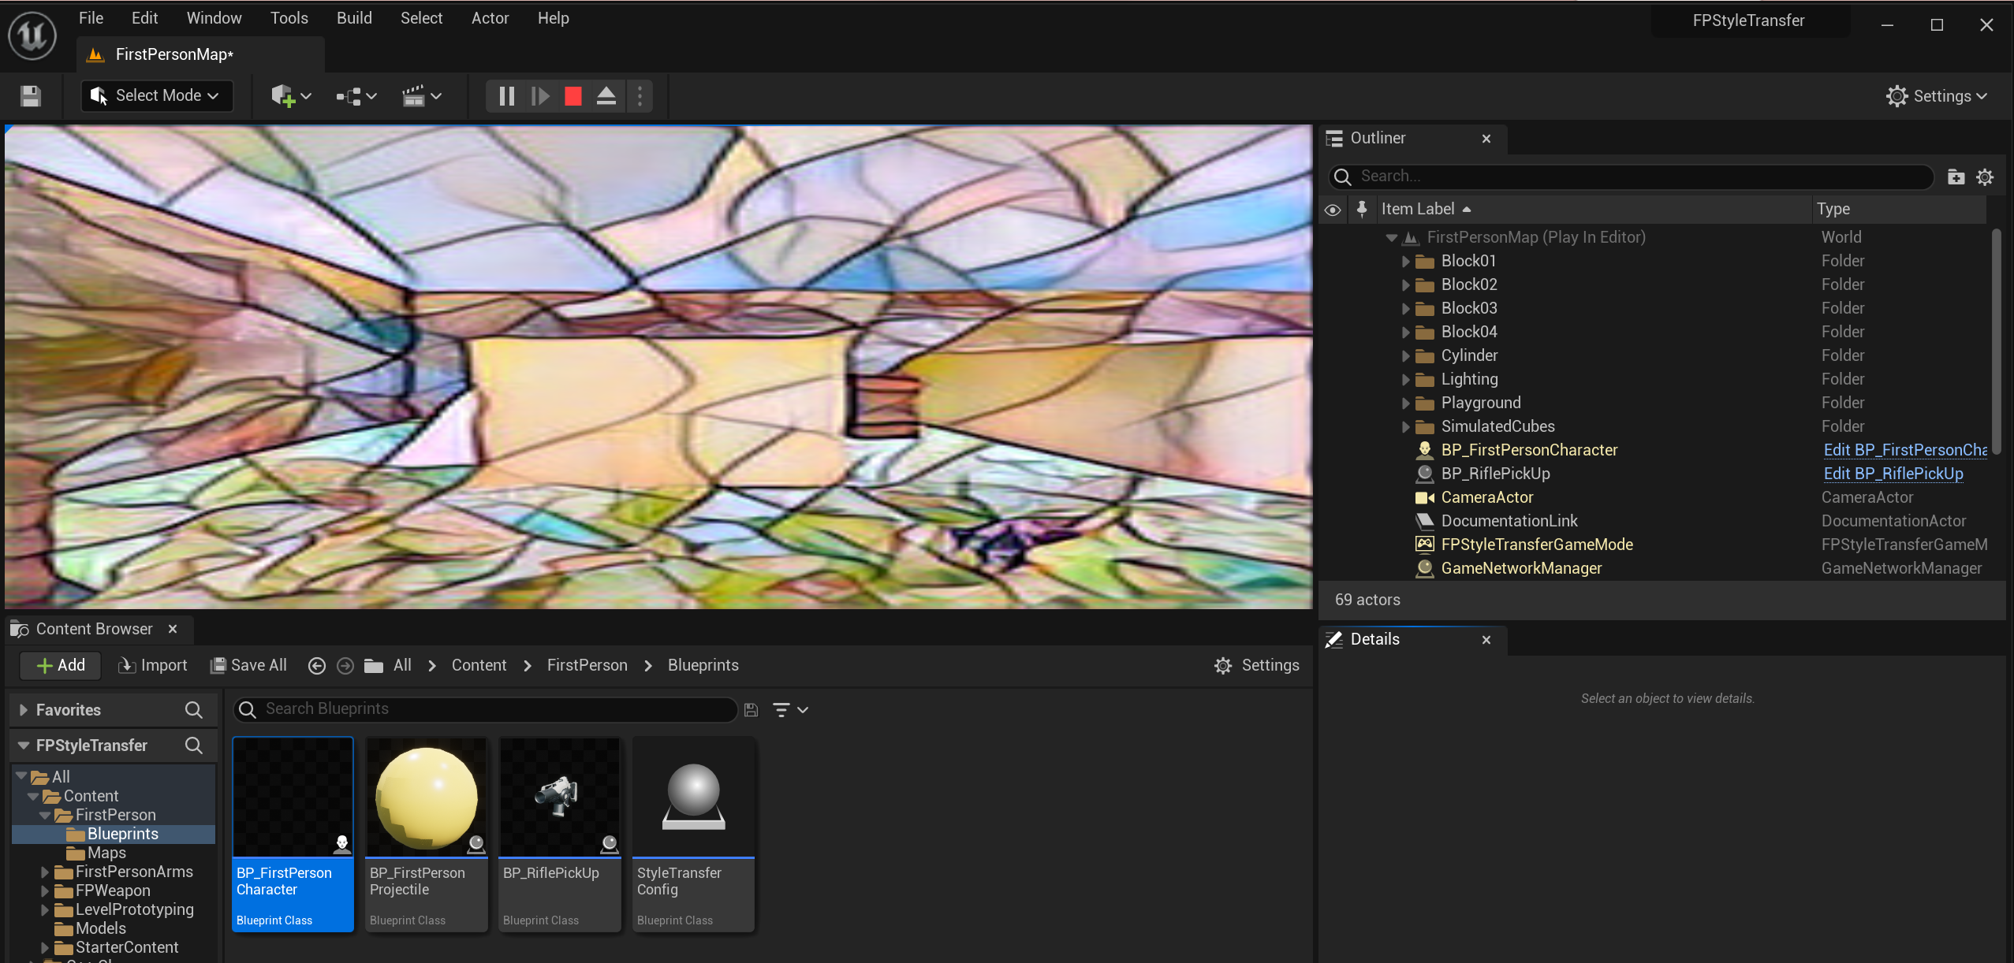Viewport: 2014px width, 963px height.
Task: Search in Favorites magnifier icon
Action: click(x=193, y=710)
